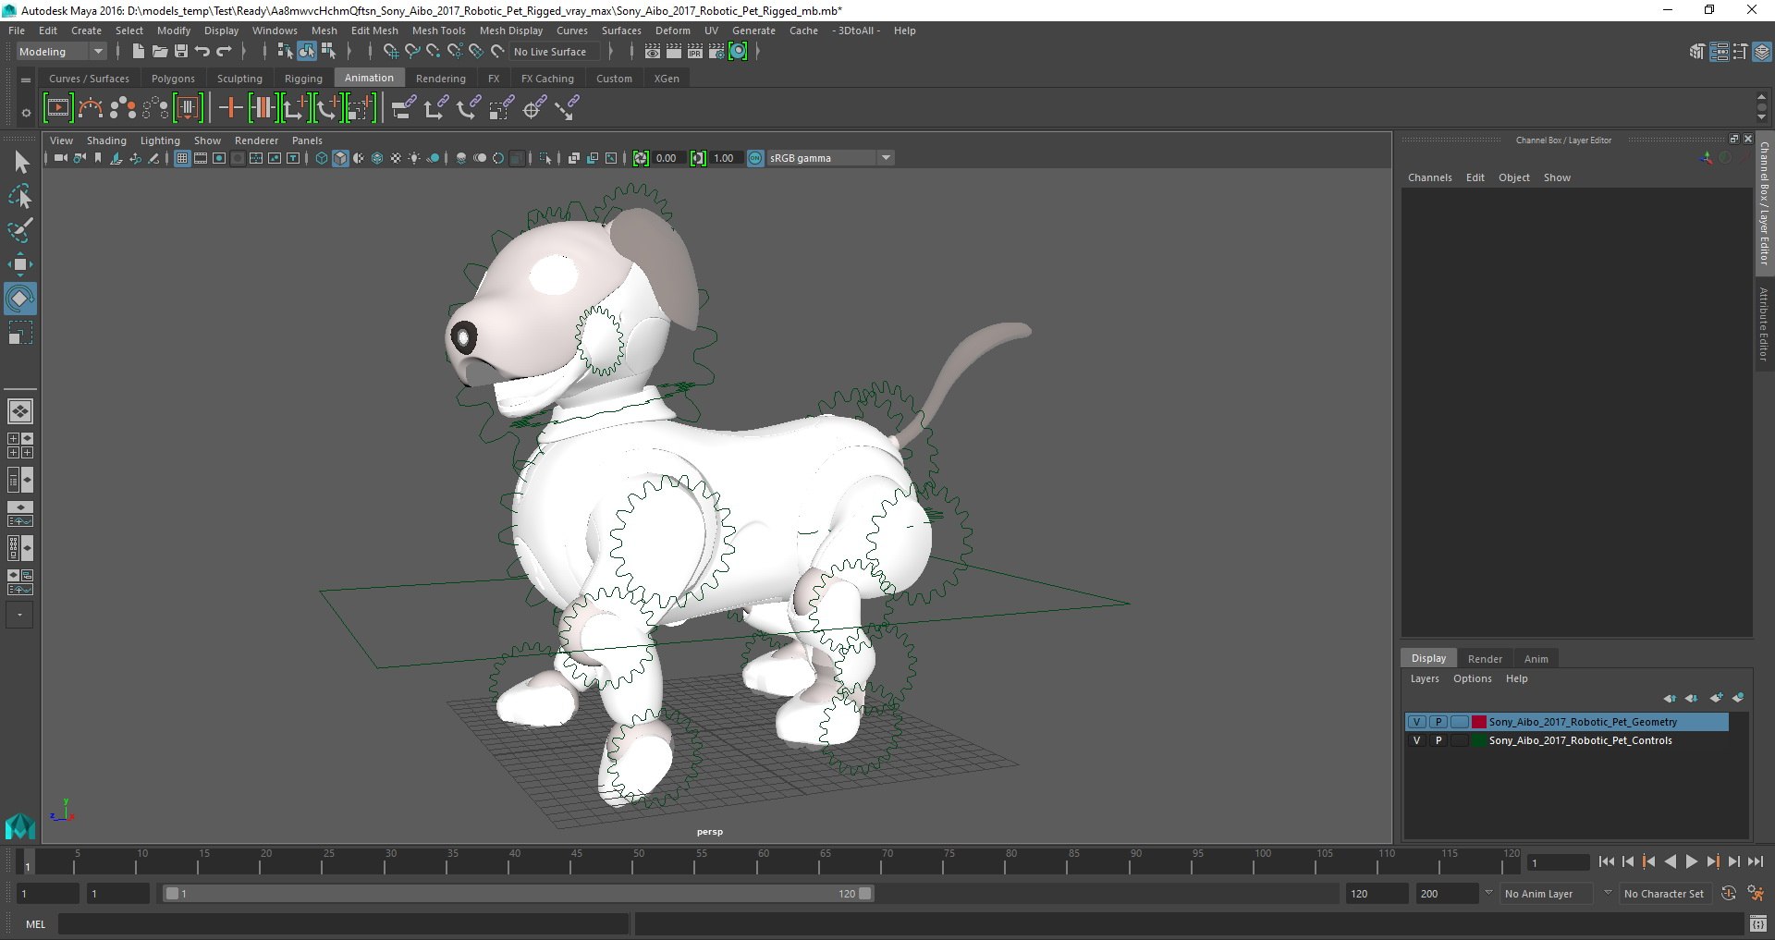Activate the Rotate tool in toolbox
Viewport: 1775px width, 940px height.
pyautogui.click(x=19, y=299)
